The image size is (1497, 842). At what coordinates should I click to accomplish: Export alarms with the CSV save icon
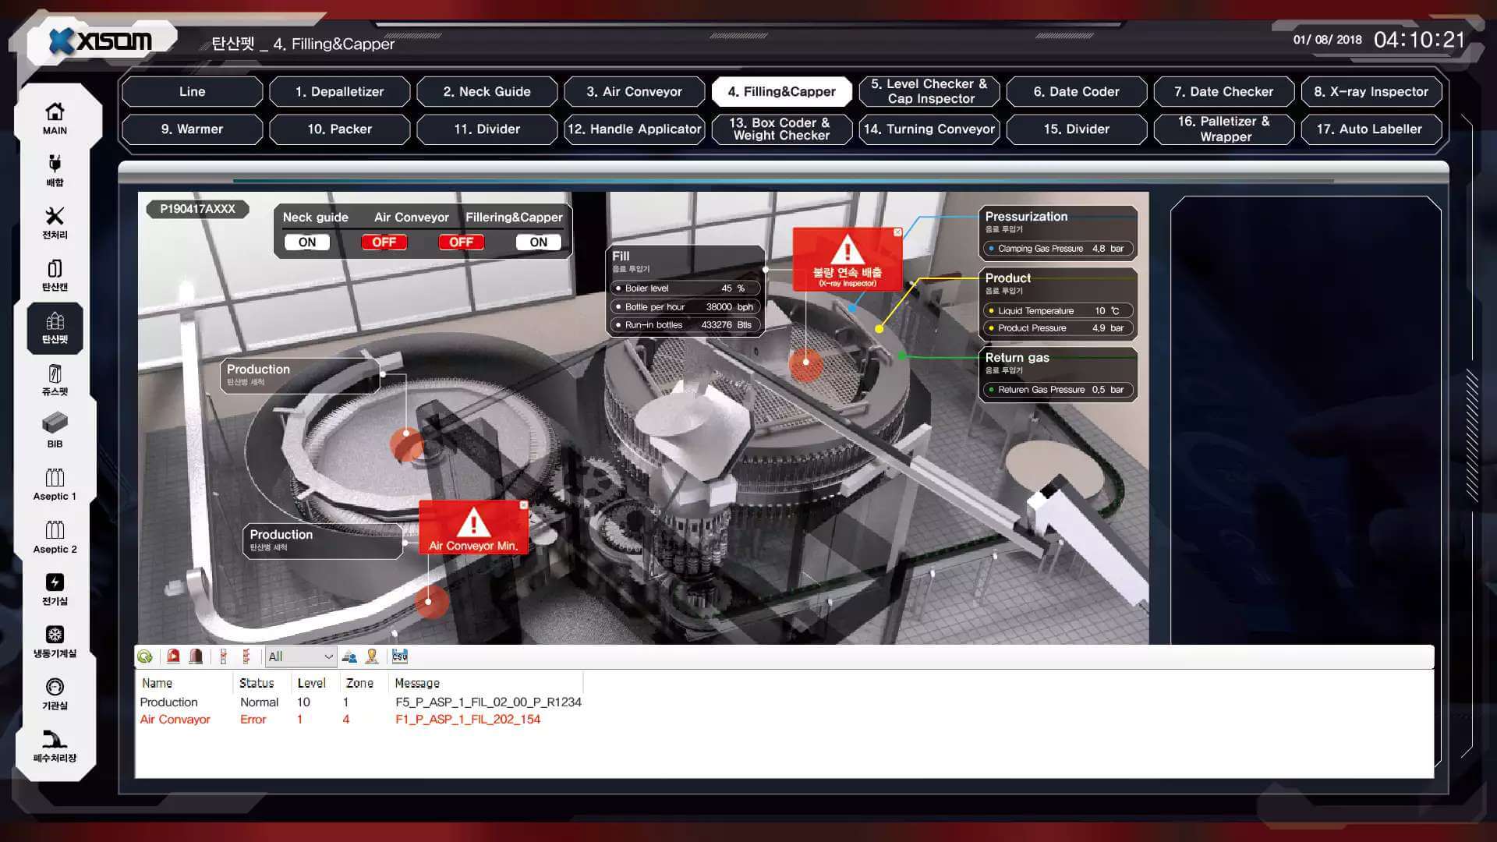(x=400, y=656)
